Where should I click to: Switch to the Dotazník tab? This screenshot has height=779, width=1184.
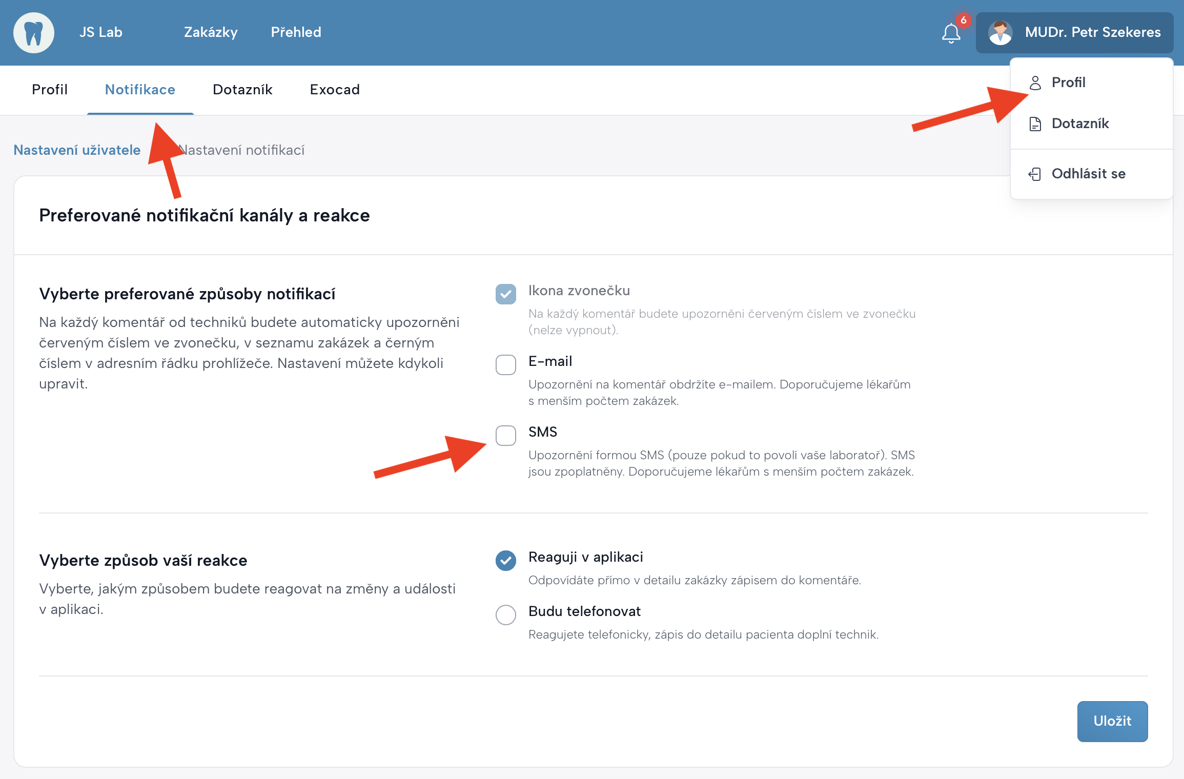(242, 90)
